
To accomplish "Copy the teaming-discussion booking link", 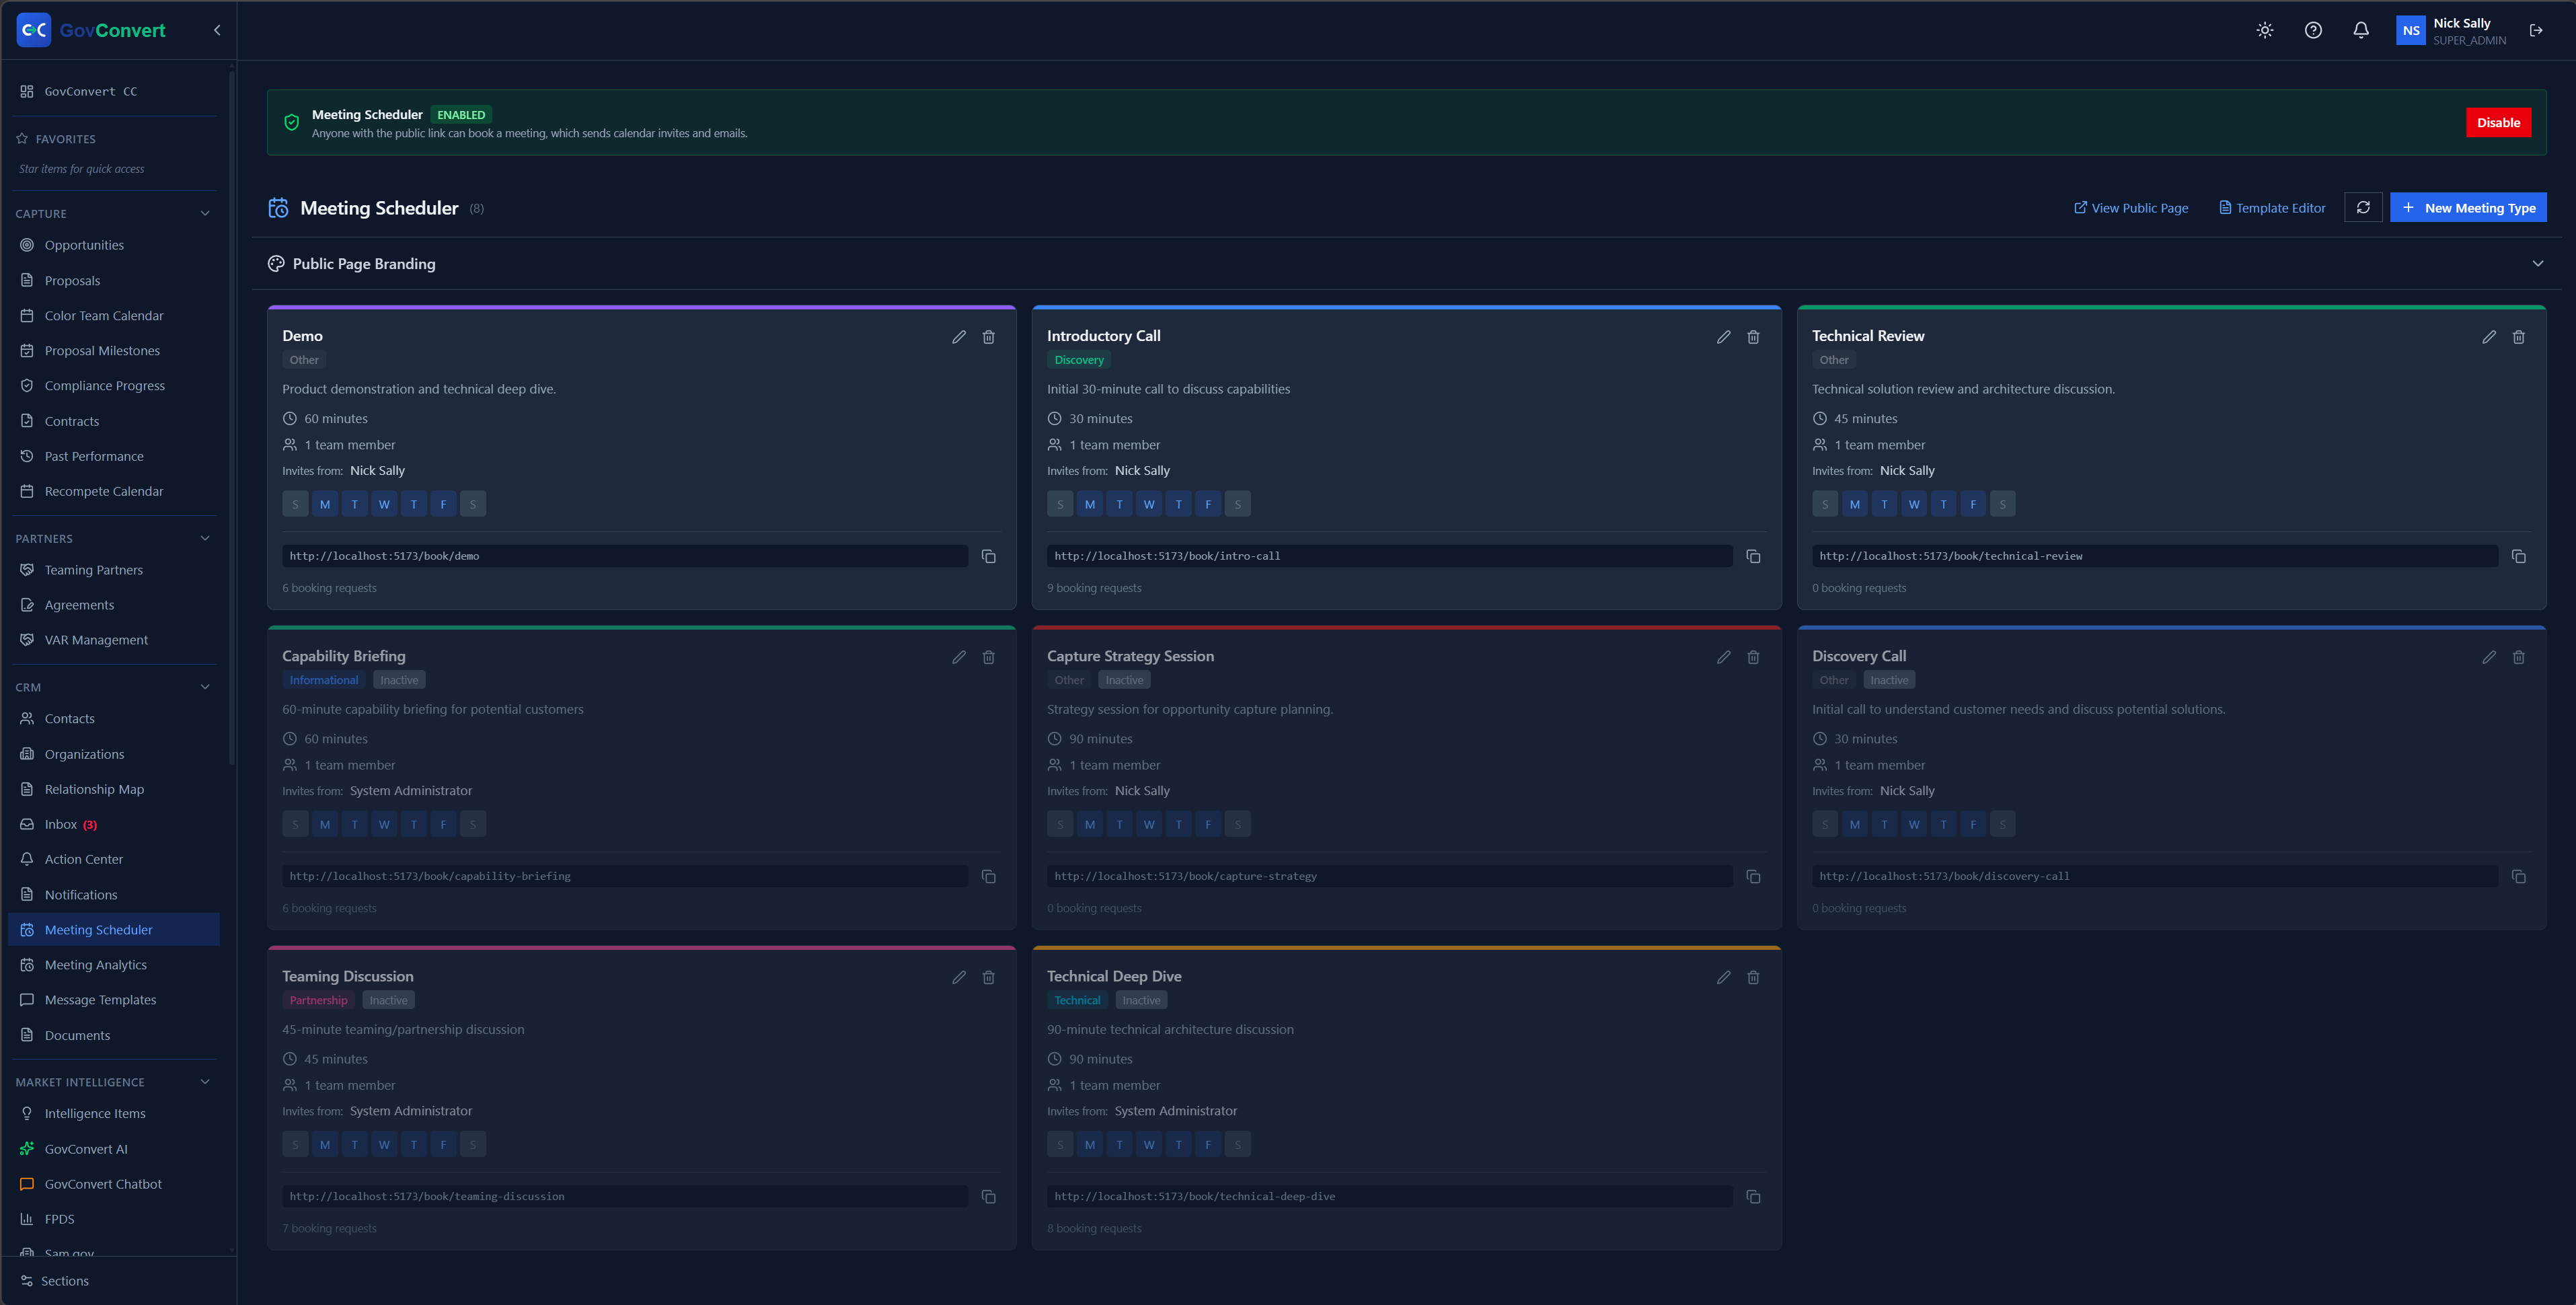I will pyautogui.click(x=988, y=1196).
